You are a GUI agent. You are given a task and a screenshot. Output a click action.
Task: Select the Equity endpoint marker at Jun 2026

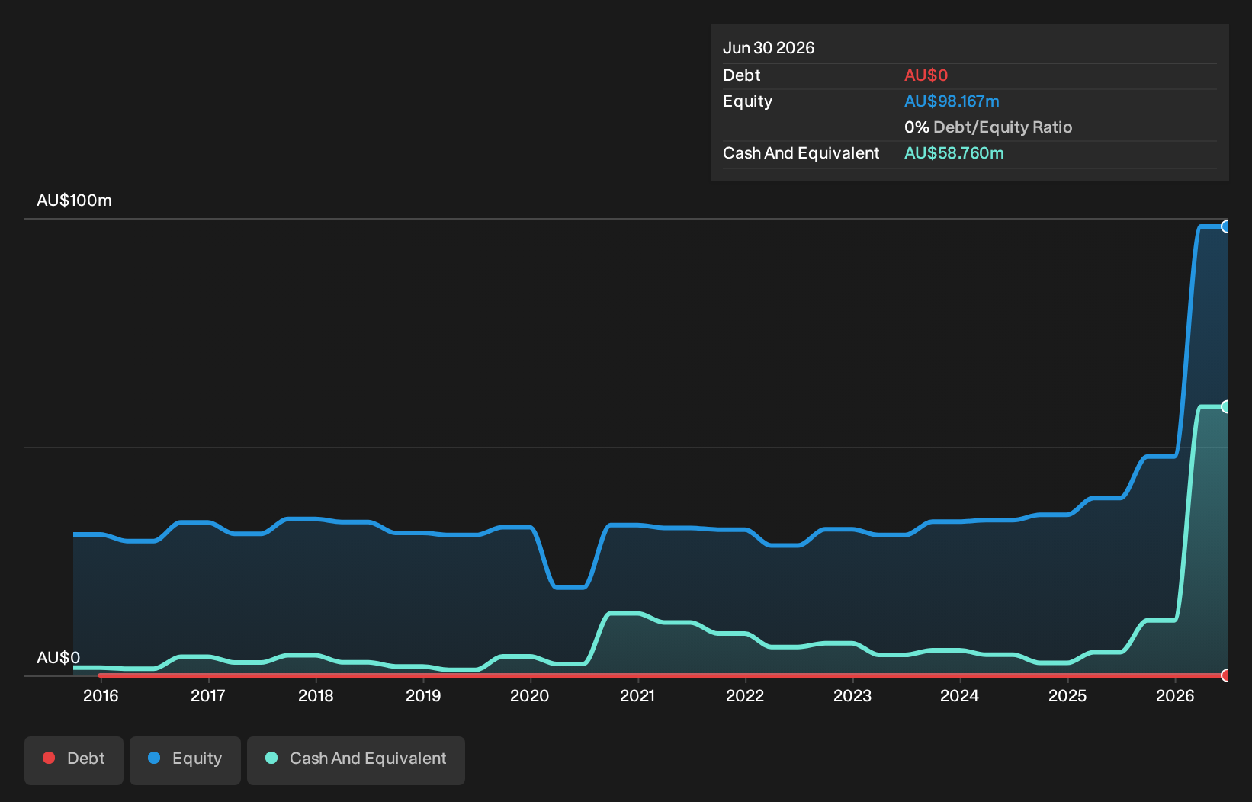pyautogui.click(x=1226, y=226)
